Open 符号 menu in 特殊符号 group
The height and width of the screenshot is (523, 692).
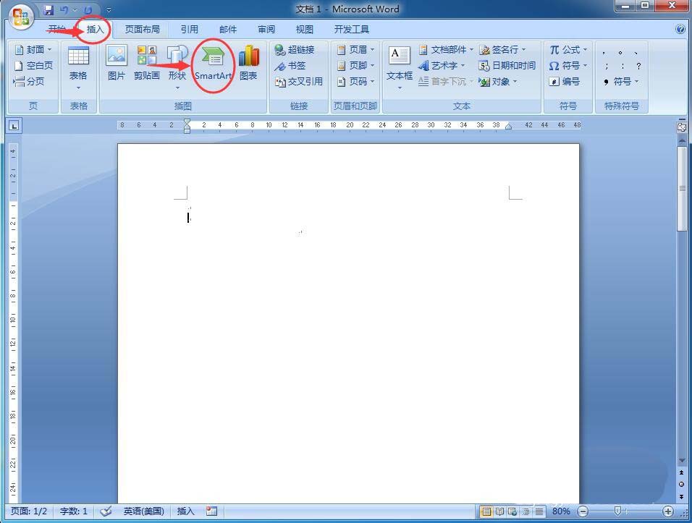click(x=621, y=82)
